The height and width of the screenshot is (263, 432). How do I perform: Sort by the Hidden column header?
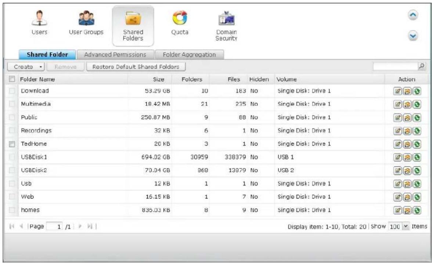click(x=261, y=79)
